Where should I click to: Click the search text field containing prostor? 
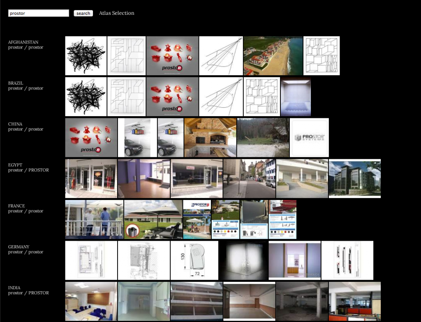[38, 13]
